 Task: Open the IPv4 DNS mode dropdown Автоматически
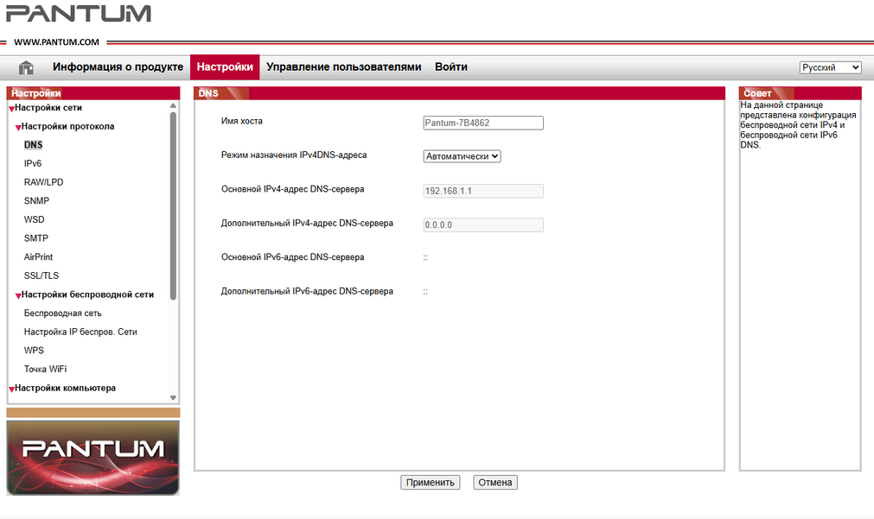463,156
